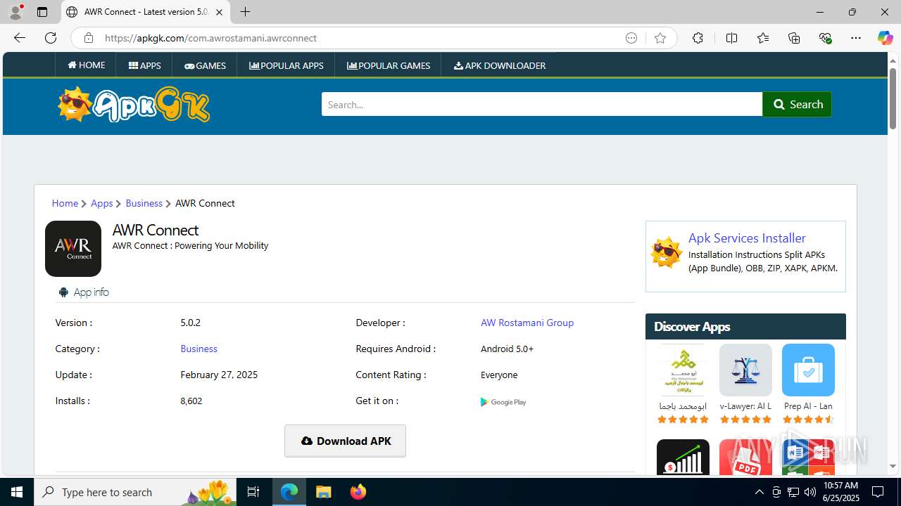Image resolution: width=901 pixels, height=506 pixels.
Task: View site information lock icon
Action: [x=88, y=38]
